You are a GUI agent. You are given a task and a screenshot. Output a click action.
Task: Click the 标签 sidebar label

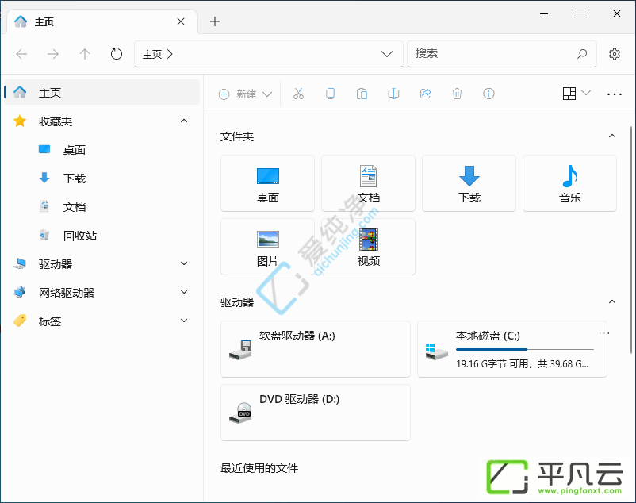(x=50, y=321)
